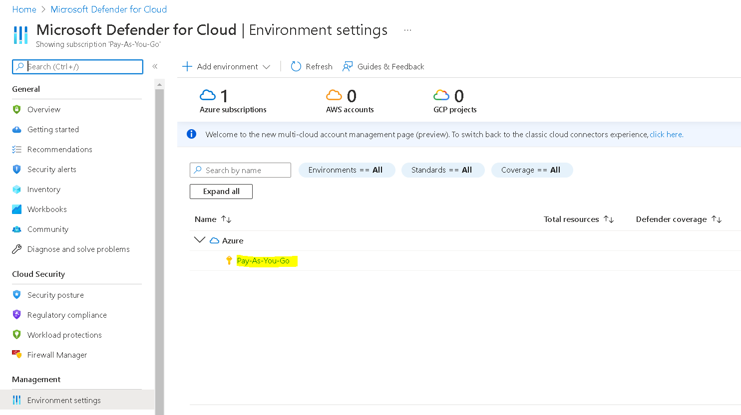
Task: Sort by Name column arrows
Action: (x=226, y=219)
